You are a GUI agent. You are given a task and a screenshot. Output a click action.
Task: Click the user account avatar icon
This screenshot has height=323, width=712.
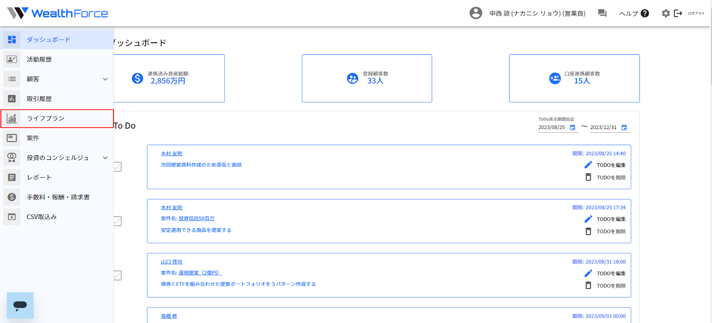click(476, 13)
